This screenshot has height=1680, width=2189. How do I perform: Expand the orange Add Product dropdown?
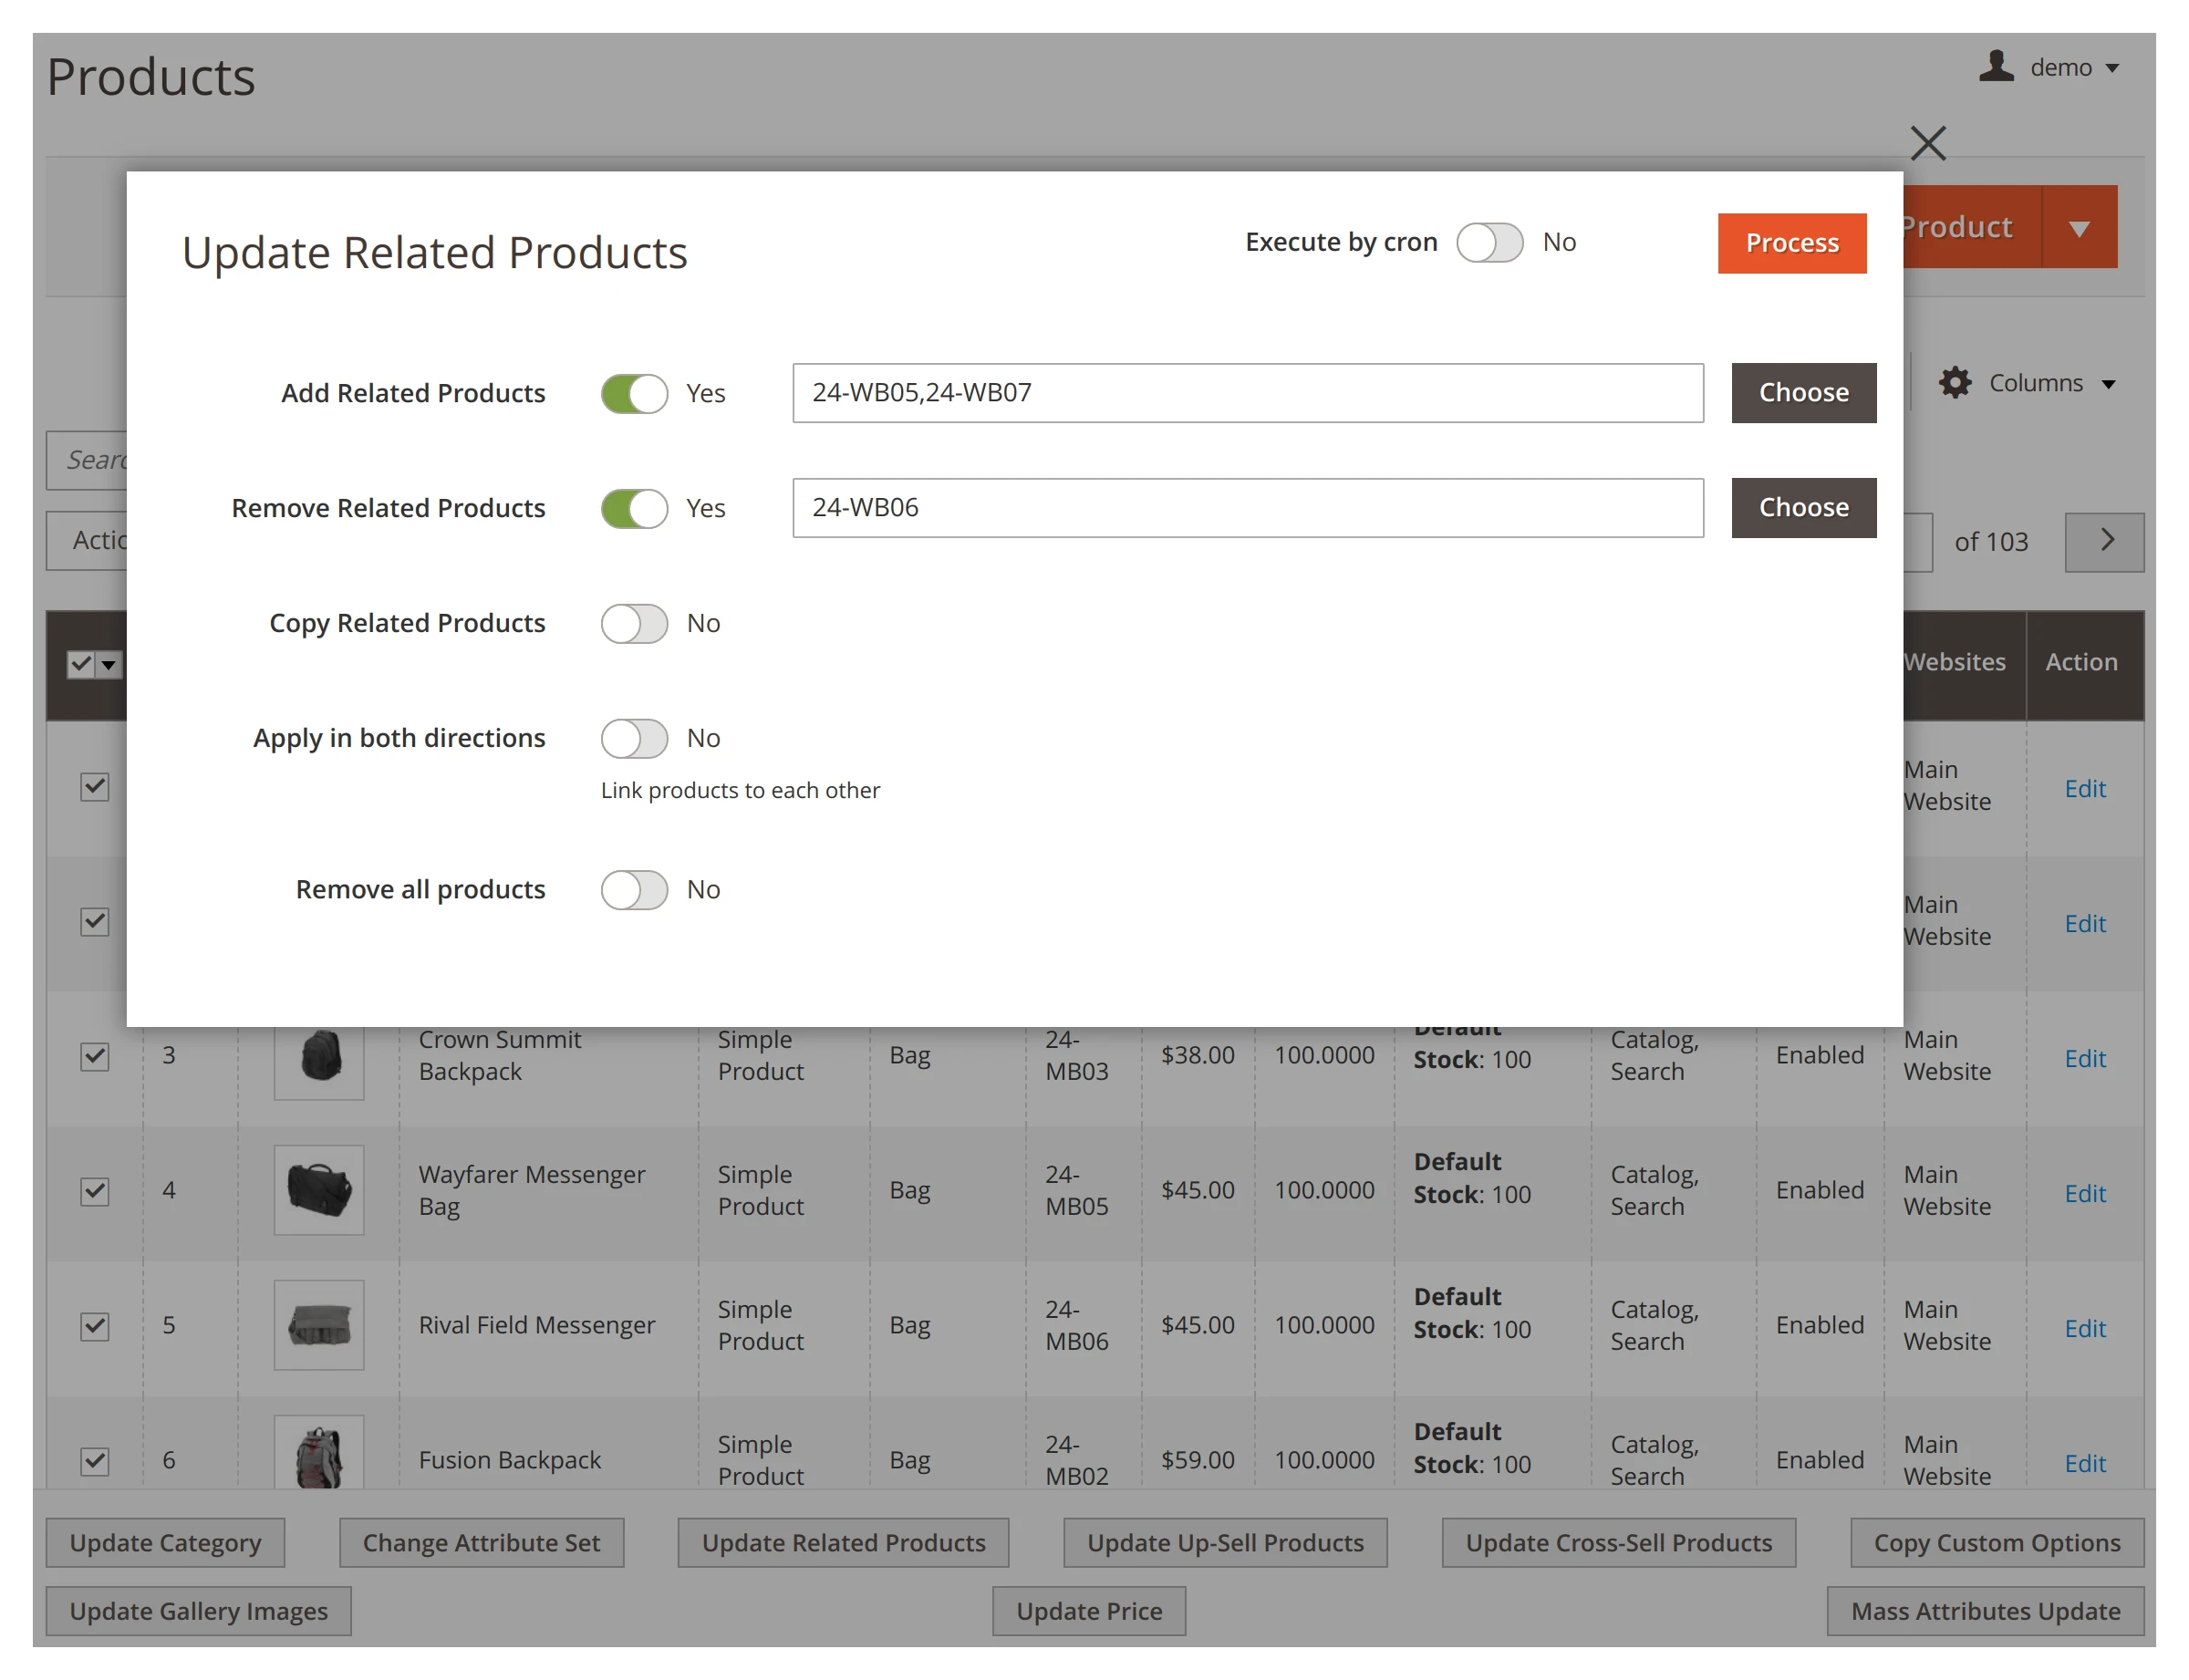[2079, 227]
